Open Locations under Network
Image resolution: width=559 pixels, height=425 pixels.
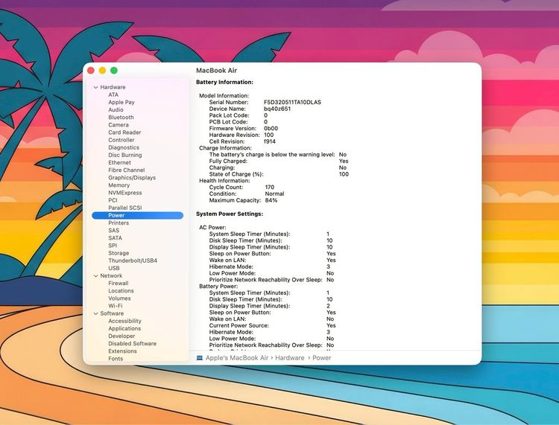121,291
